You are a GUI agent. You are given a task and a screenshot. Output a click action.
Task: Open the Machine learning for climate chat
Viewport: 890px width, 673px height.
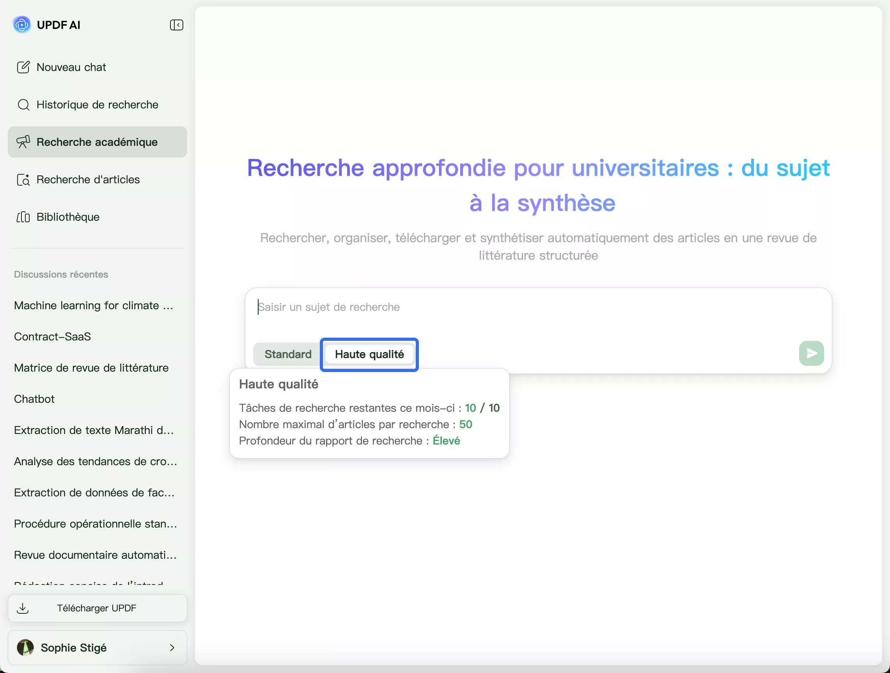(x=93, y=305)
